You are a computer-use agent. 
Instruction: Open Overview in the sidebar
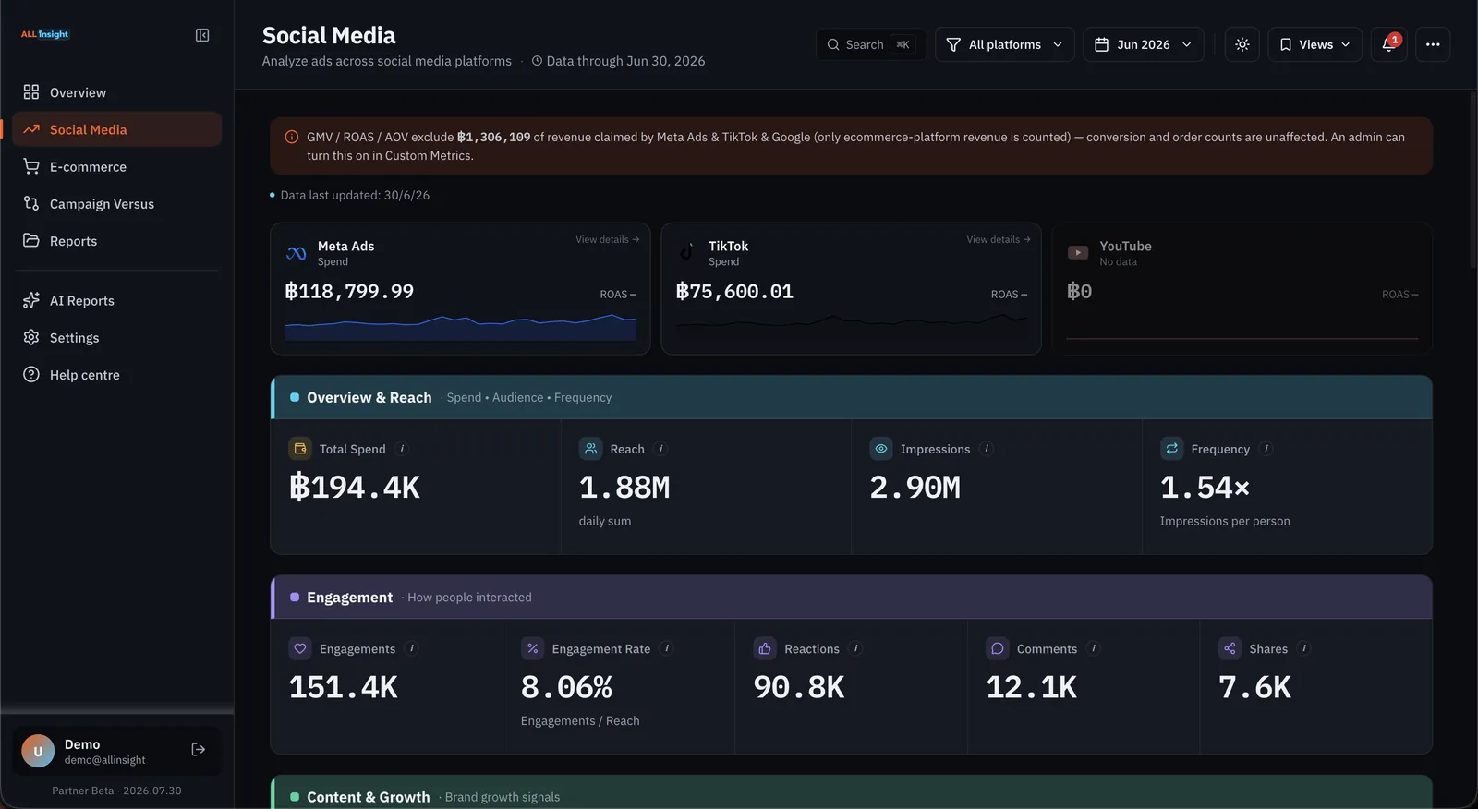(116, 92)
